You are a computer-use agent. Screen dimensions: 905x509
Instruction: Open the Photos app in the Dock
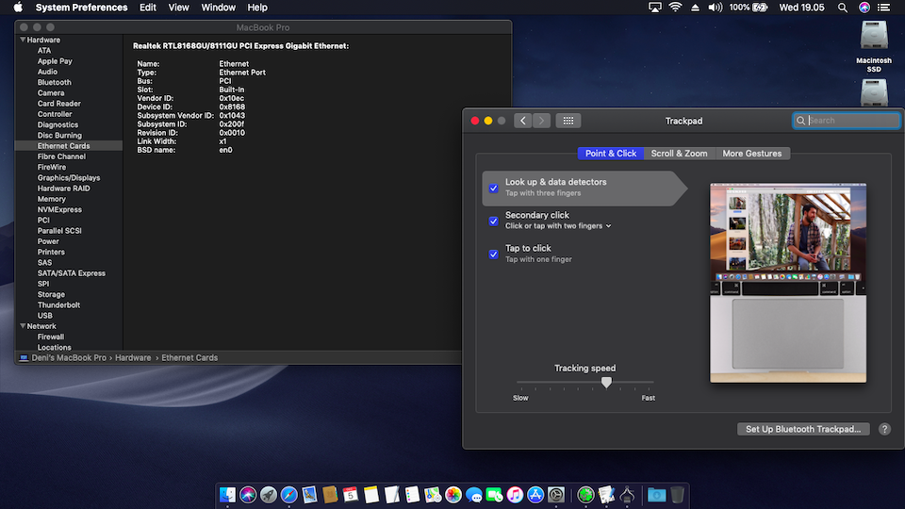[453, 495]
